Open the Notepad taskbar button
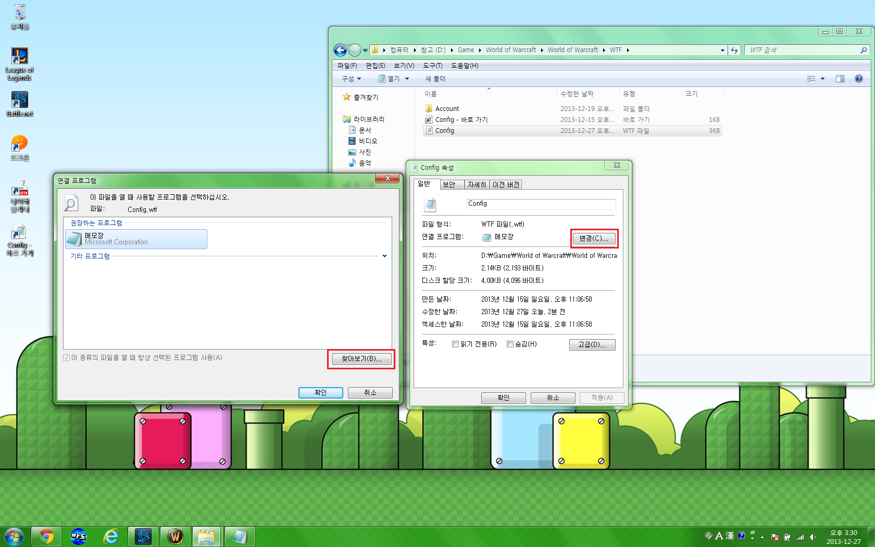The image size is (875, 547). point(240,537)
